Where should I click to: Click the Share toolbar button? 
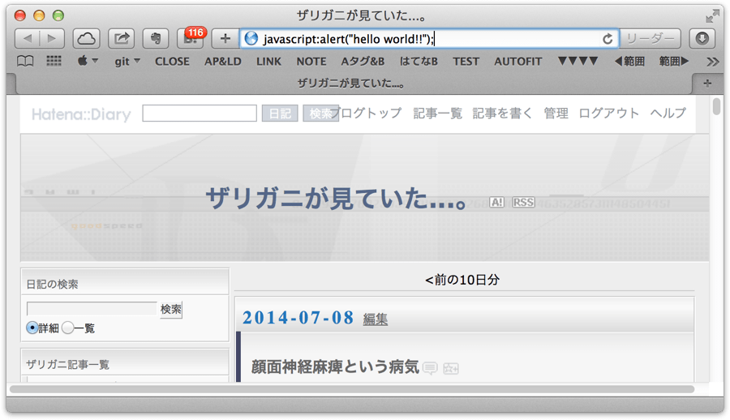click(x=121, y=39)
